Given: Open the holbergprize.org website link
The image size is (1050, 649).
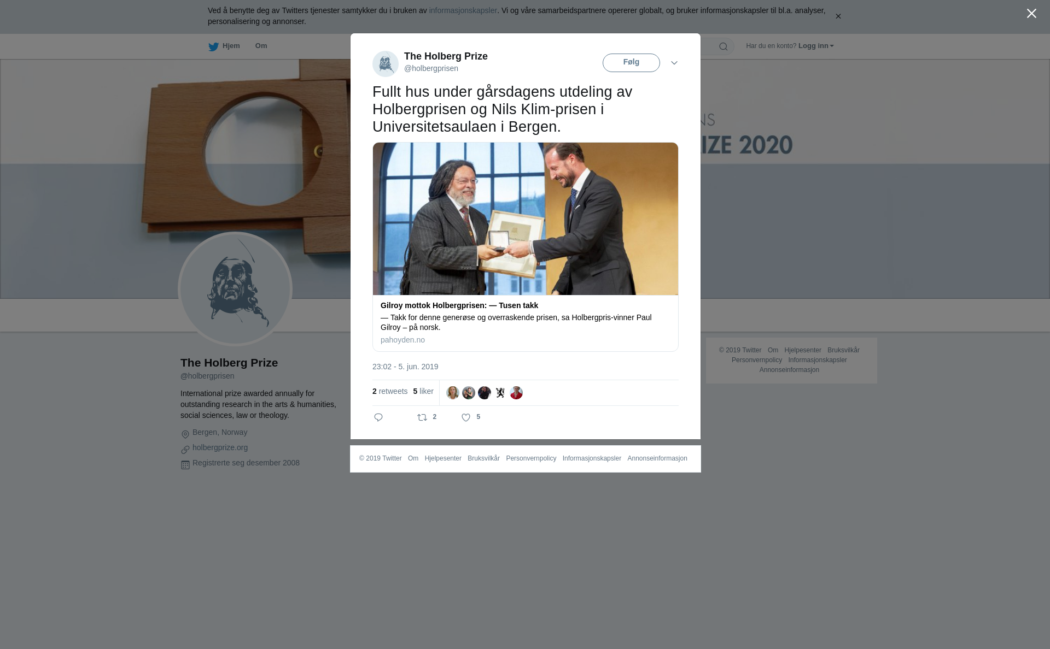Looking at the screenshot, I should (220, 447).
